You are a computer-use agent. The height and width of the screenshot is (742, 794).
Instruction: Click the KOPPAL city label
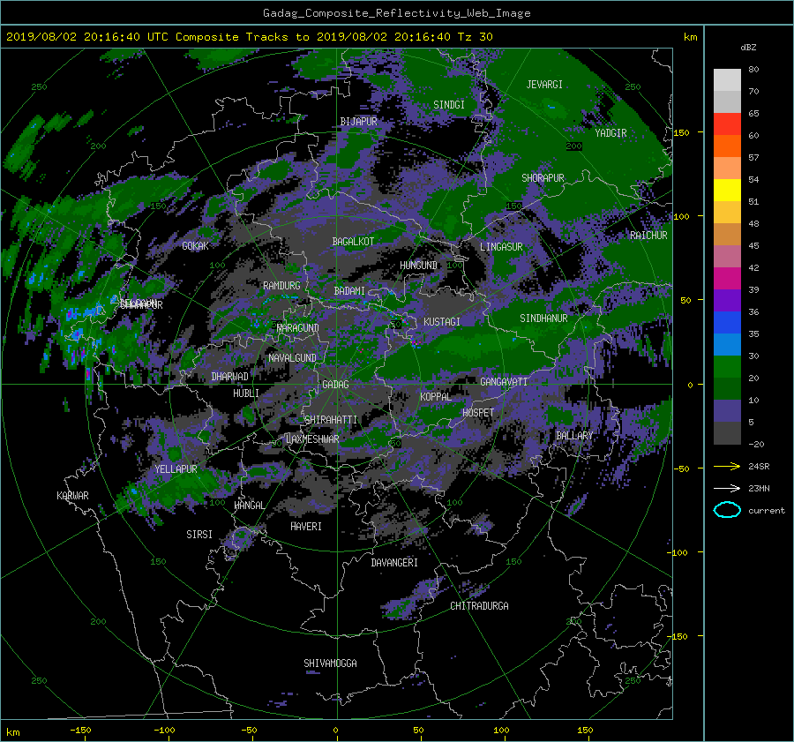click(436, 396)
